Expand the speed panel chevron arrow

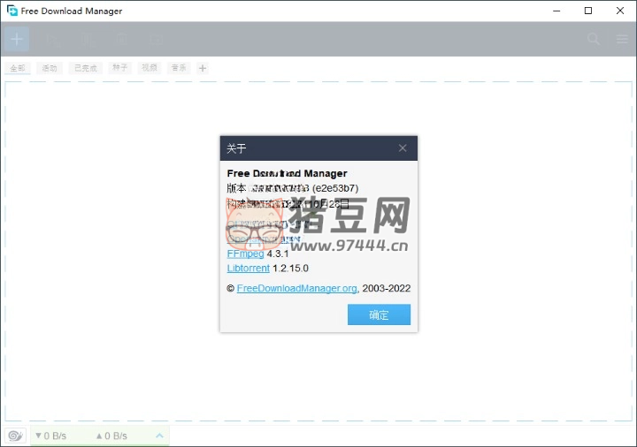(x=159, y=436)
